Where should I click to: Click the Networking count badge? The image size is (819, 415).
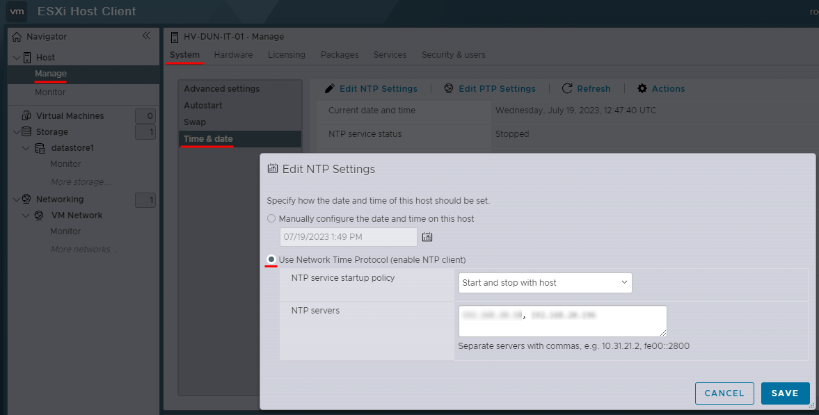tap(145, 200)
